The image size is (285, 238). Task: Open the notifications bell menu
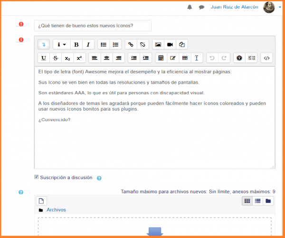190,8
